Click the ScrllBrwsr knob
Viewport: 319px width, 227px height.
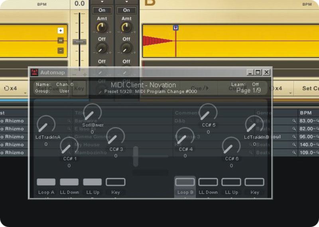[x=92, y=113]
